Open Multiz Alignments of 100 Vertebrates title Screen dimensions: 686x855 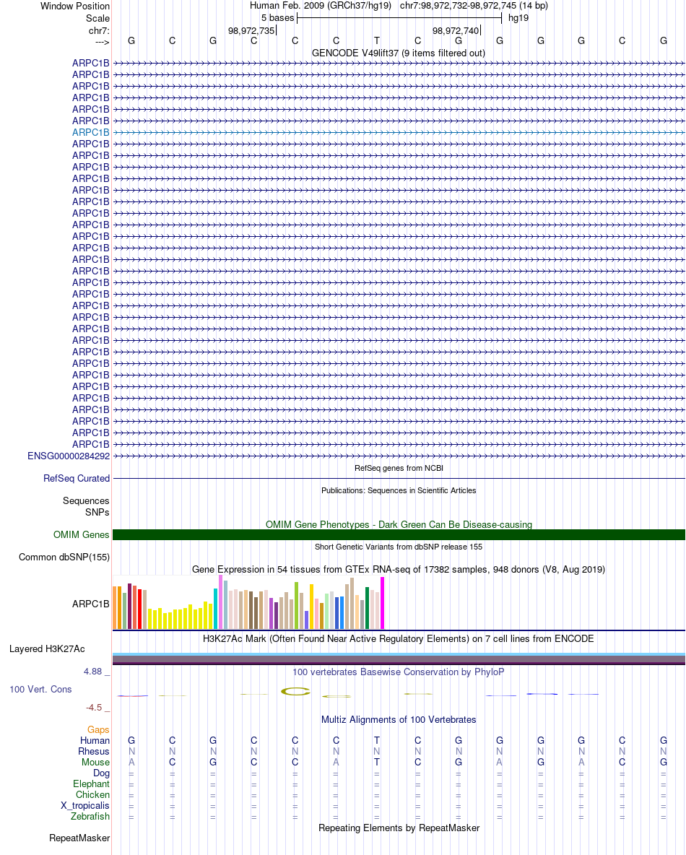[x=399, y=720]
